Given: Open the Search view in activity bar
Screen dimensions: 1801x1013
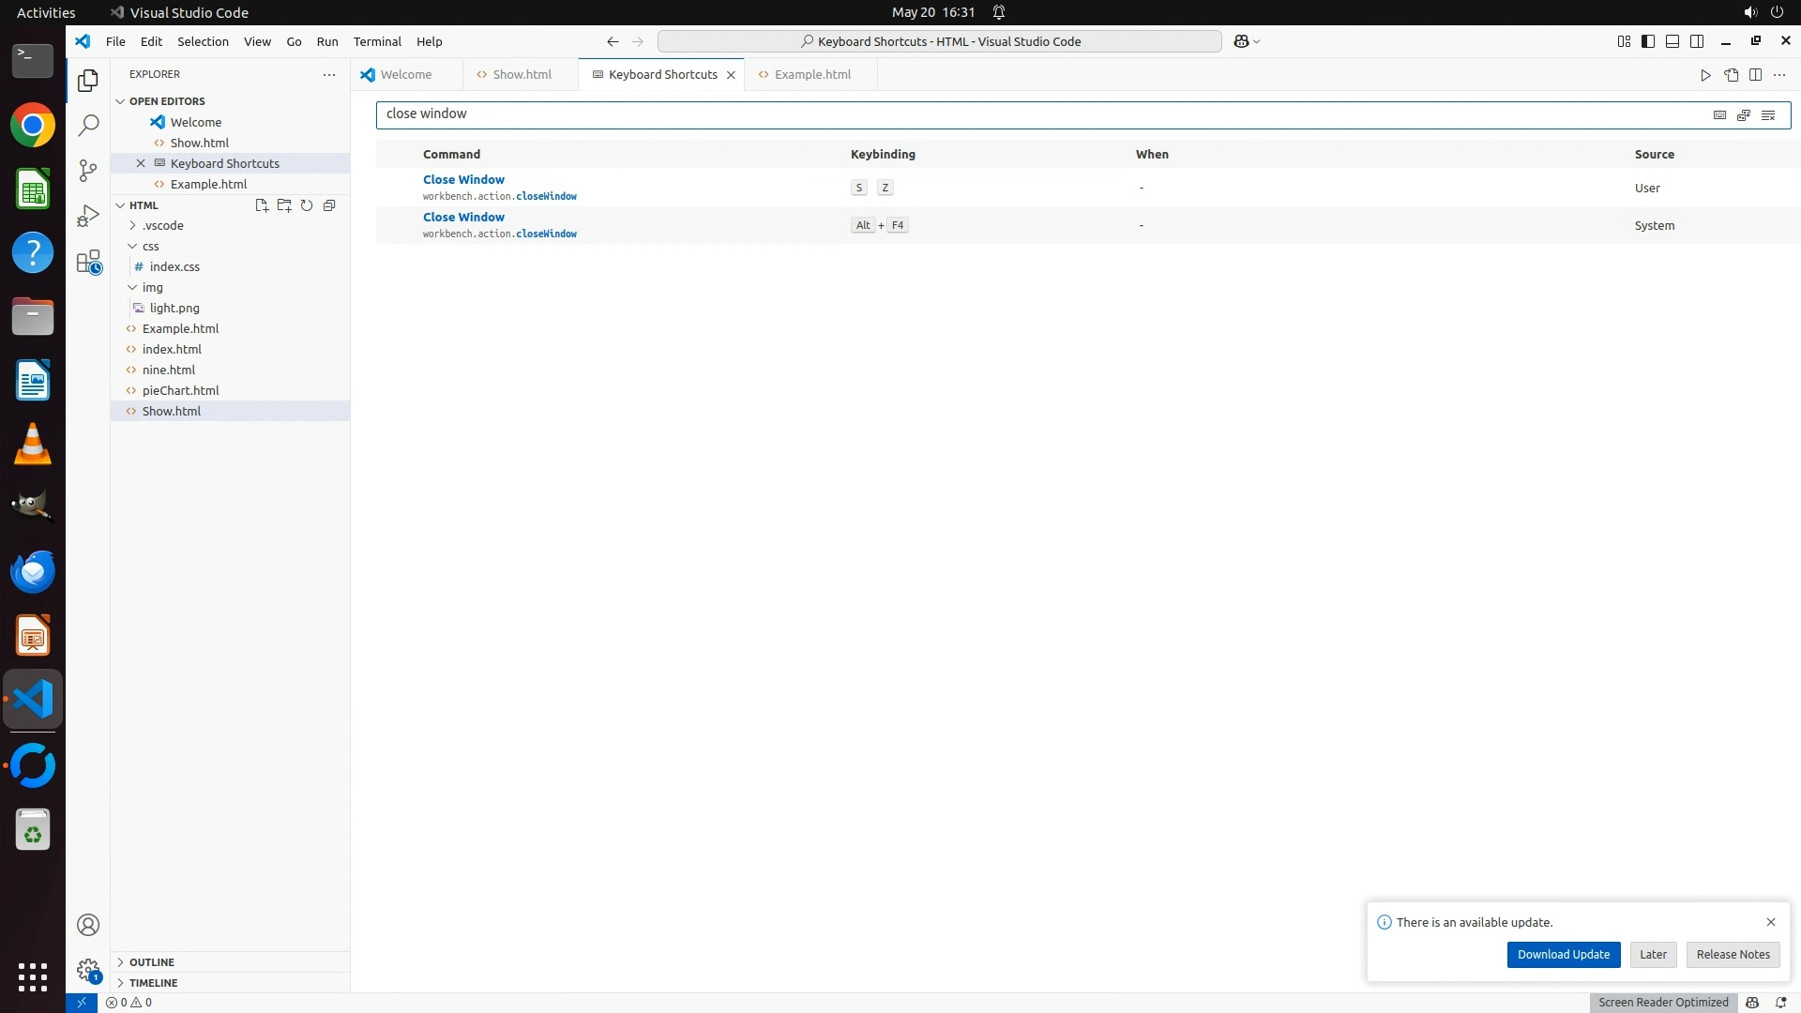Looking at the screenshot, I should click(88, 125).
